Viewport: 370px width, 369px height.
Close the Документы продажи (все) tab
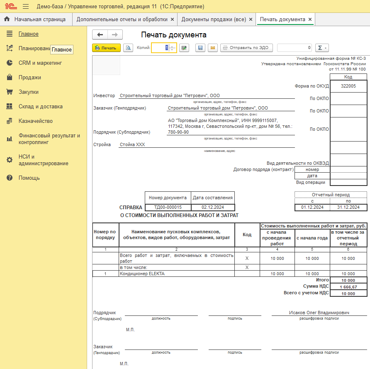click(251, 20)
